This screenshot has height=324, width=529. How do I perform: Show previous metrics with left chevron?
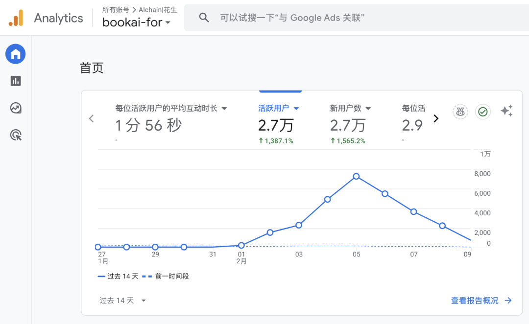[91, 118]
